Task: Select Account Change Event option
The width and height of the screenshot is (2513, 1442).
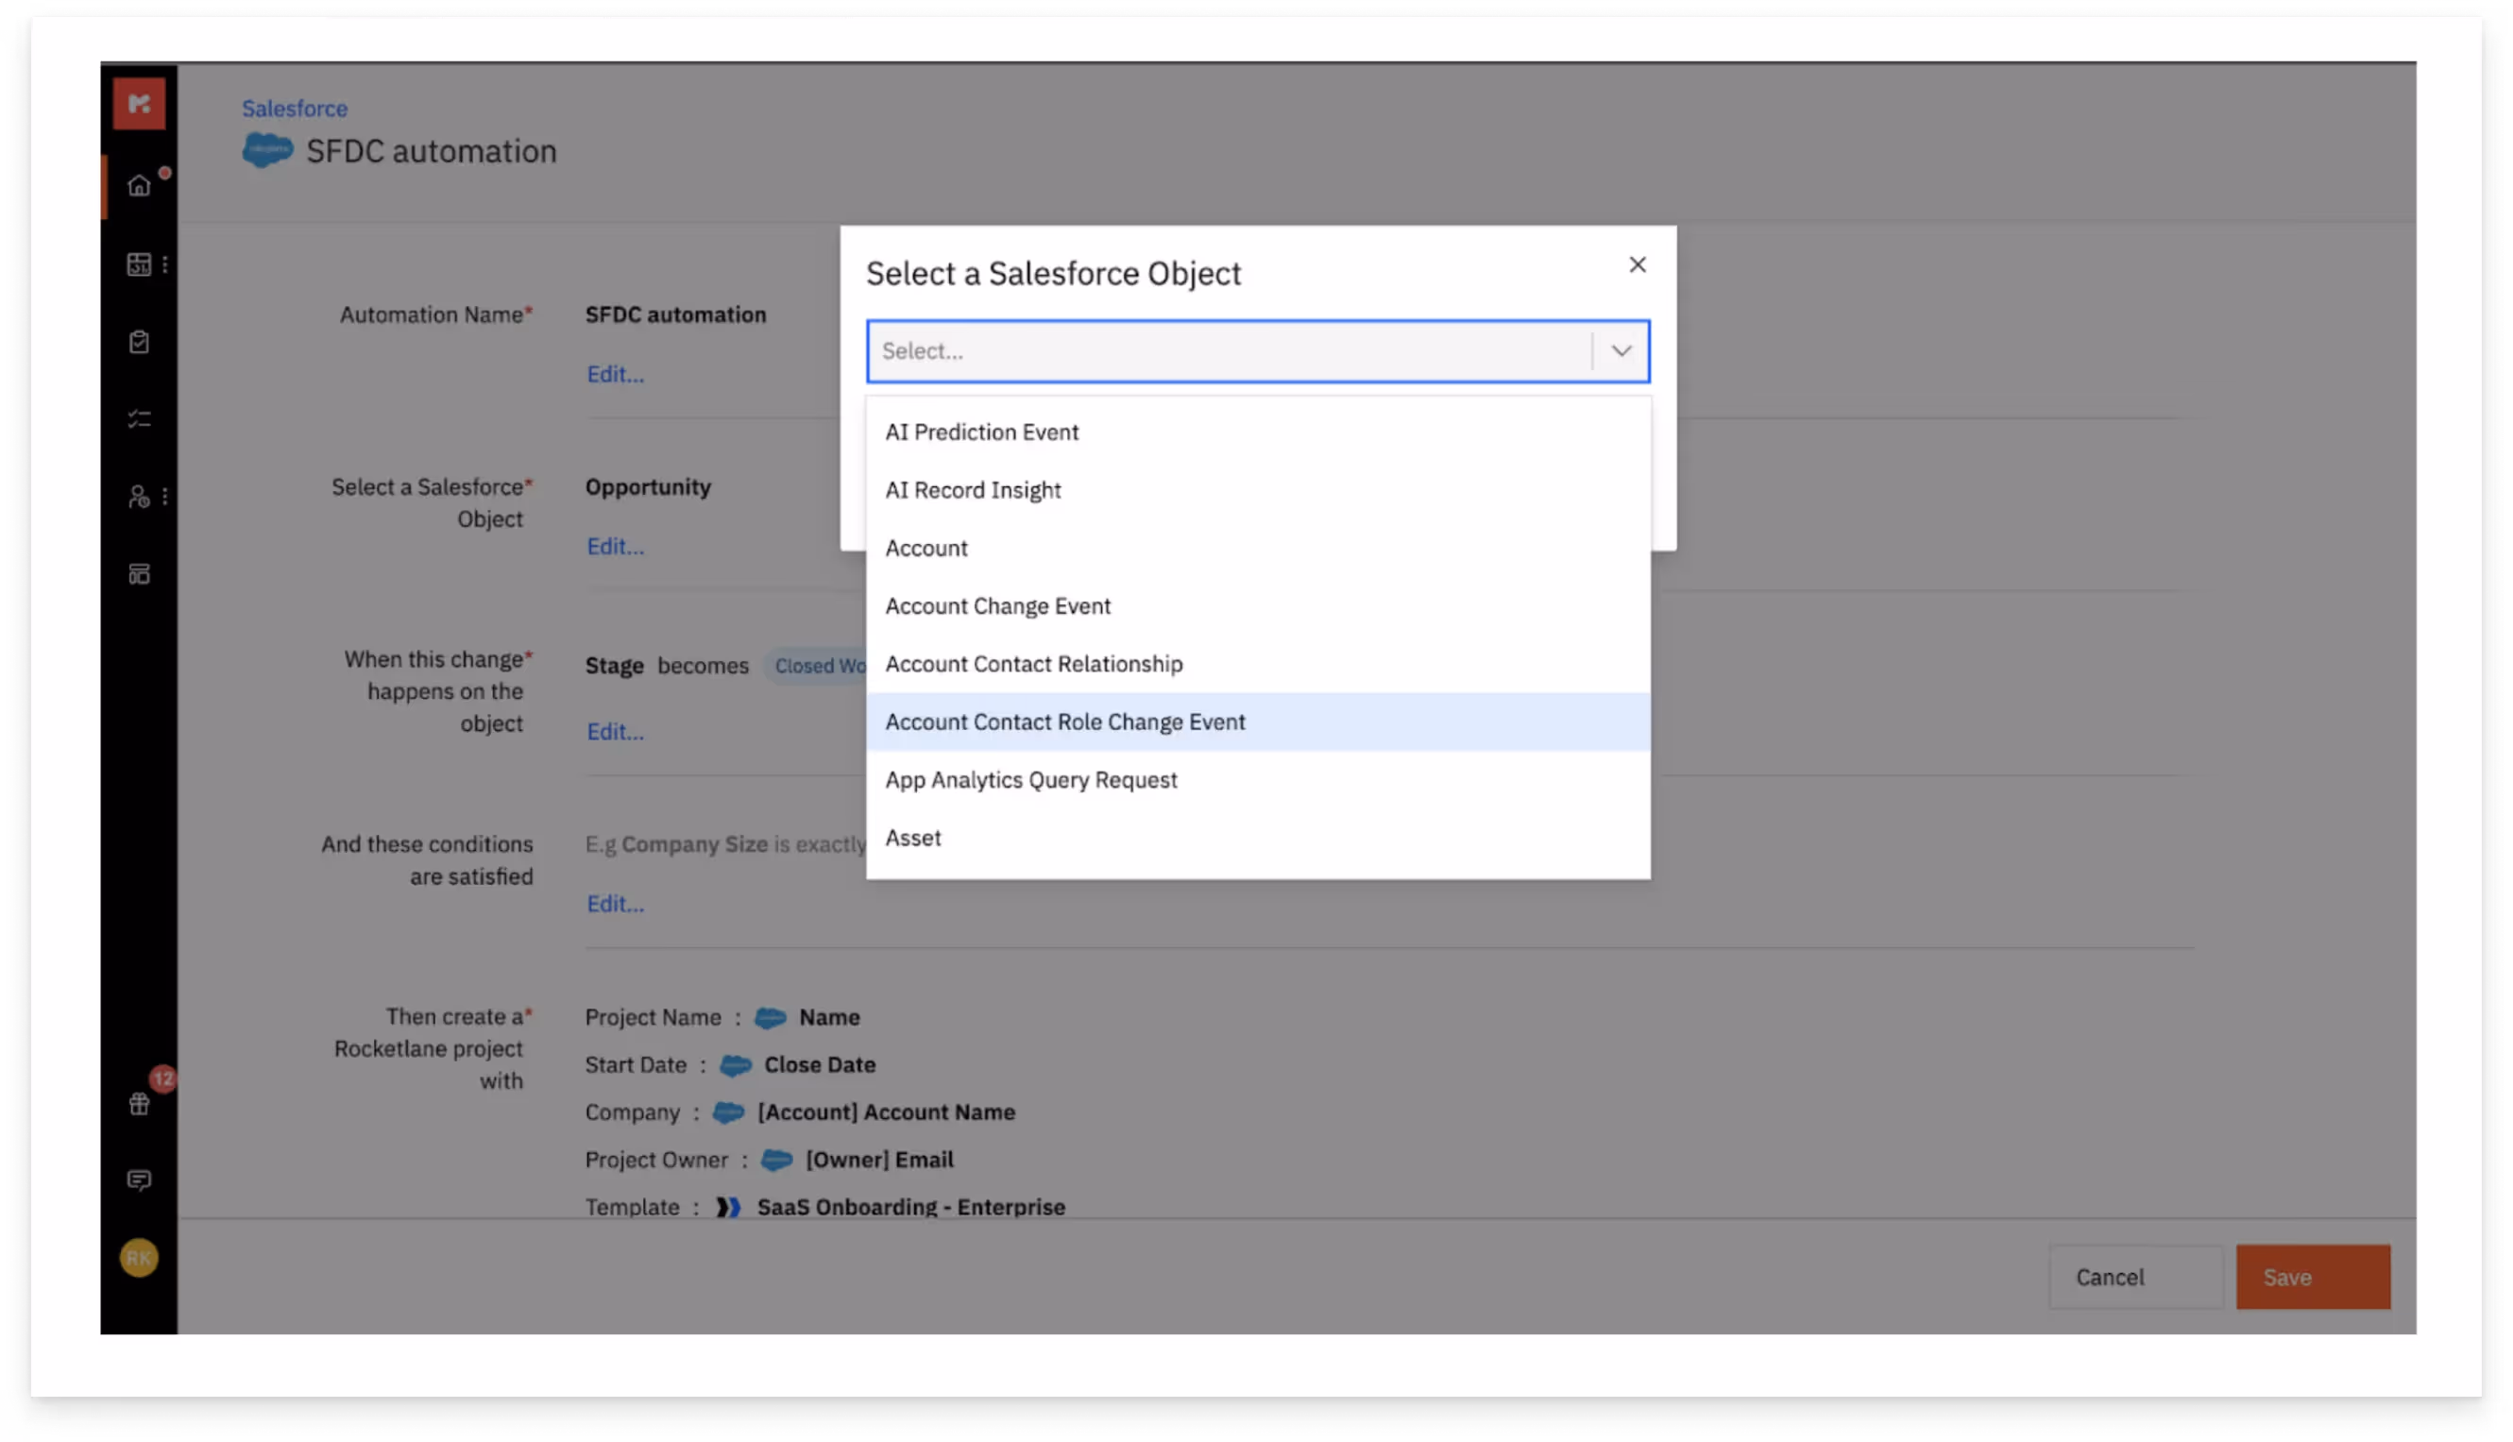Action: (1258, 606)
